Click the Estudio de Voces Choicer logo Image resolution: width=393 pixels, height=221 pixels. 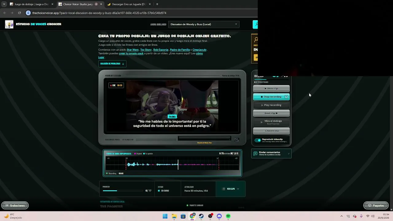pos(9,24)
